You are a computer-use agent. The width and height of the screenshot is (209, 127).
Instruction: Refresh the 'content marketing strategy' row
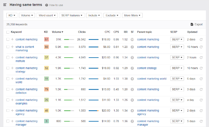tap(201, 68)
